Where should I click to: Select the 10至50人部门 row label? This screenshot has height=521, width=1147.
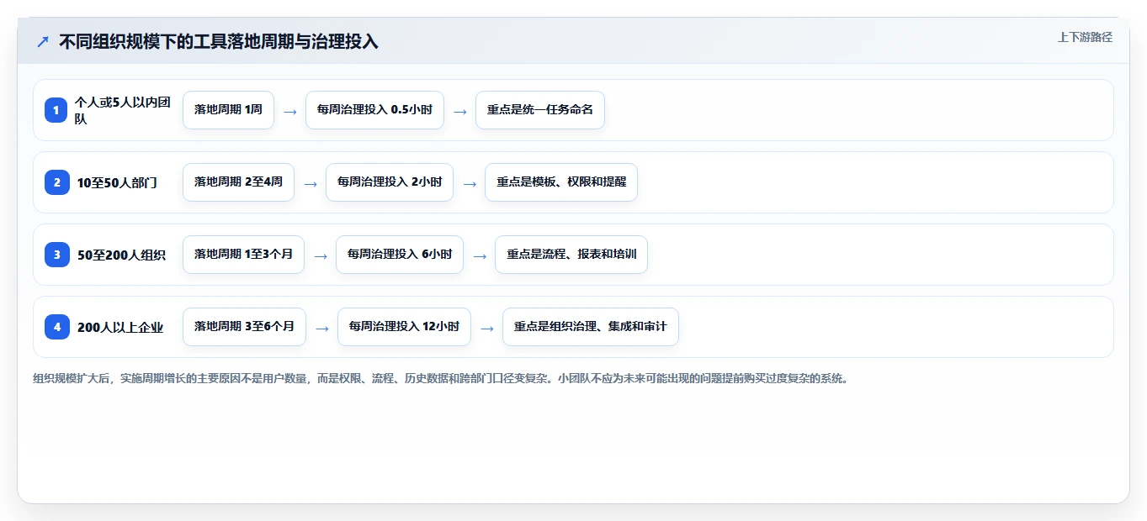(x=117, y=182)
